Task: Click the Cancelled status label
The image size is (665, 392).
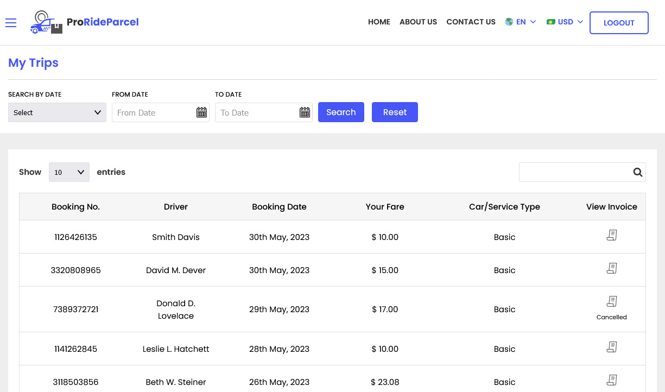Action: (x=612, y=317)
